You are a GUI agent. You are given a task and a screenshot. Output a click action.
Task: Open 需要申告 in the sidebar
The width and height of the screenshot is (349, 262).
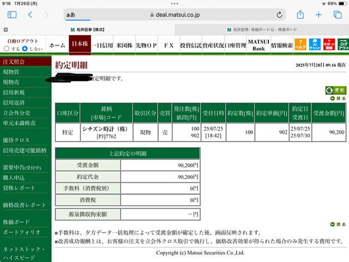coord(22,168)
